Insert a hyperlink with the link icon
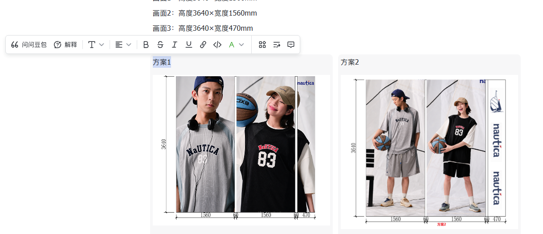 pos(203,45)
